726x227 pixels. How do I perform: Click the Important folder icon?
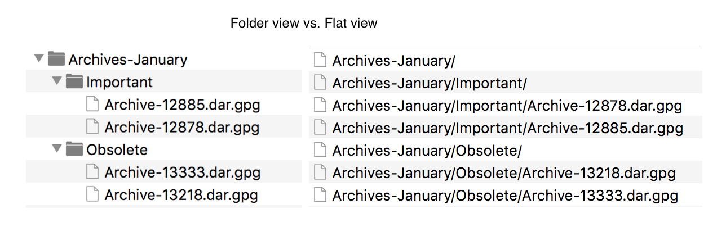(74, 81)
